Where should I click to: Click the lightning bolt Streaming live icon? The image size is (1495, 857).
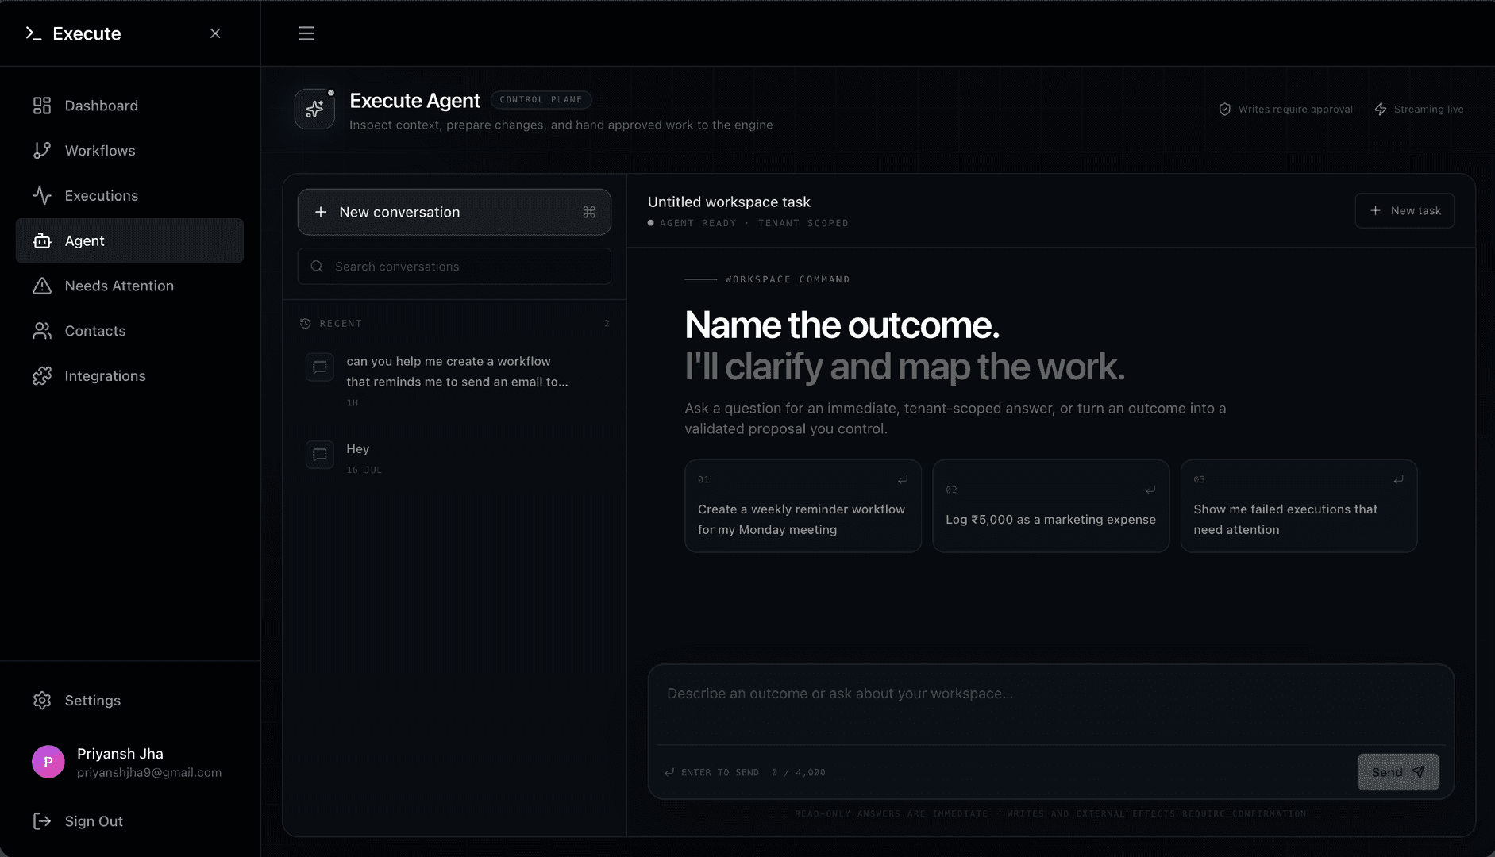point(1381,110)
